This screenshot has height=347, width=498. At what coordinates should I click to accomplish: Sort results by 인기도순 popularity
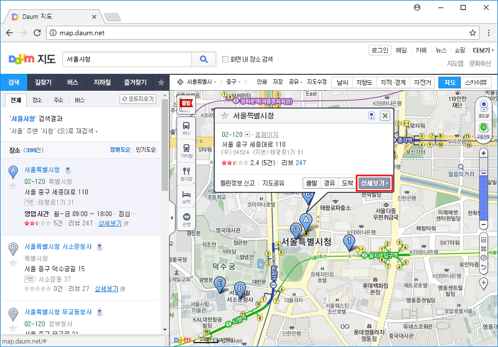point(146,150)
